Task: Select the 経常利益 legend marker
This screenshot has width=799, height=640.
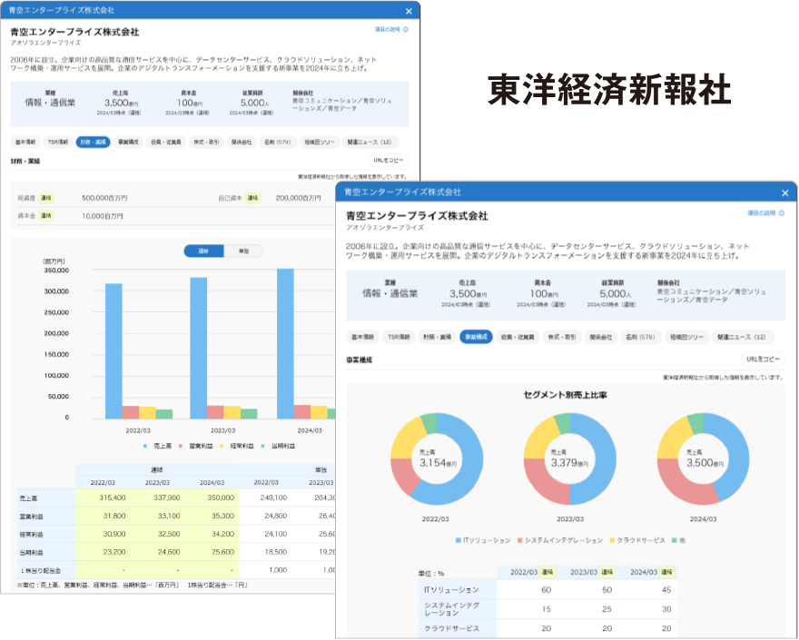Action: coord(220,445)
